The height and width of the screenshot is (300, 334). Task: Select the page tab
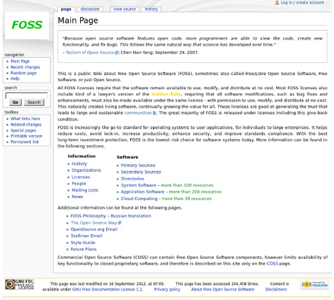pos(66,9)
